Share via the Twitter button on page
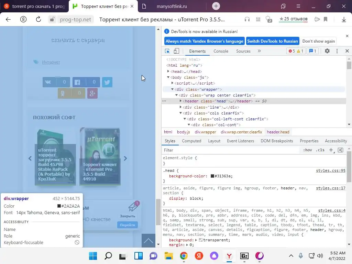 (107, 82)
